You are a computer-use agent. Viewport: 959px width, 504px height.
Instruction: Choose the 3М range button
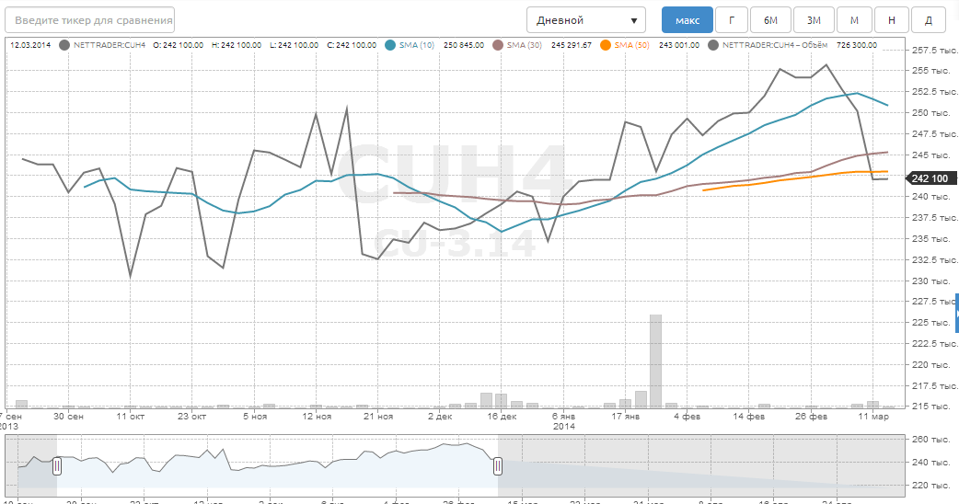tap(814, 19)
